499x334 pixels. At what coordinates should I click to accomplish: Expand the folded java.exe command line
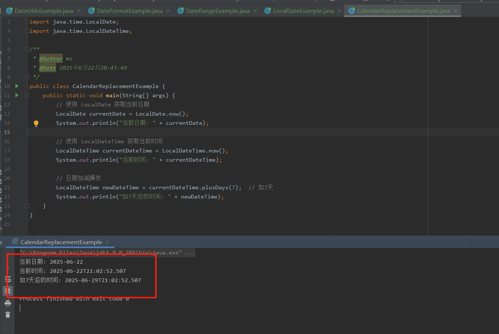point(190,253)
